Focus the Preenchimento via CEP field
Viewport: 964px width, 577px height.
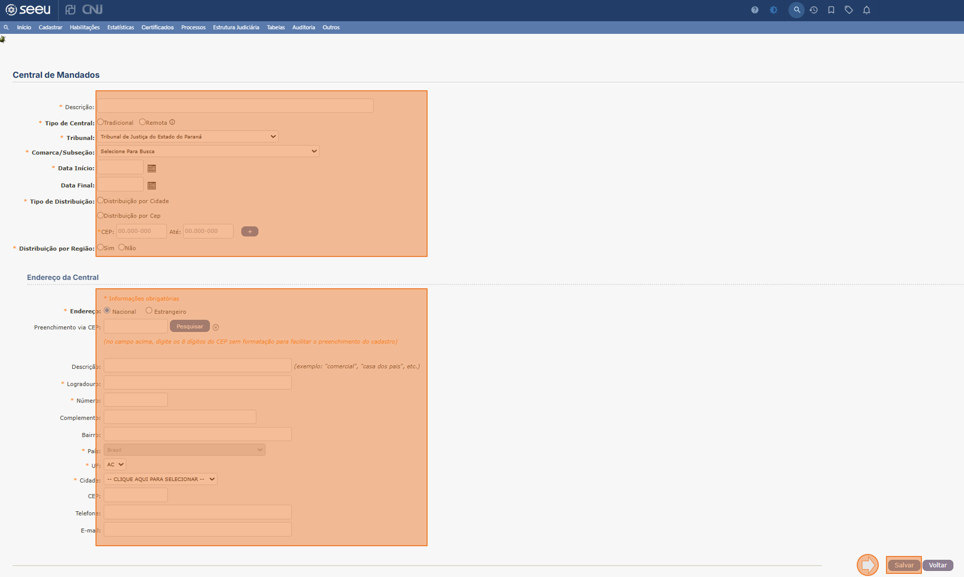(136, 326)
